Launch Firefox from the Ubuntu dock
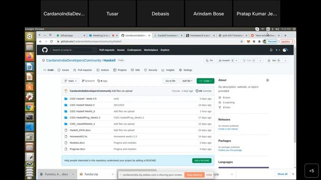 pyautogui.click(x=30, y=56)
